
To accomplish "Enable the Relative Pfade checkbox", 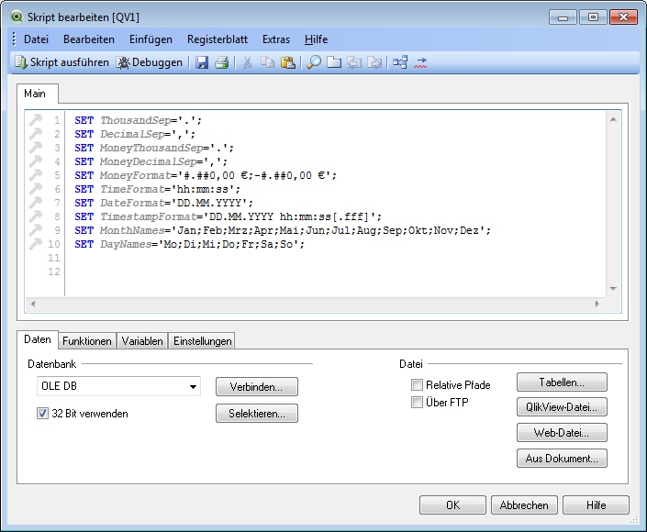I will pos(417,385).
